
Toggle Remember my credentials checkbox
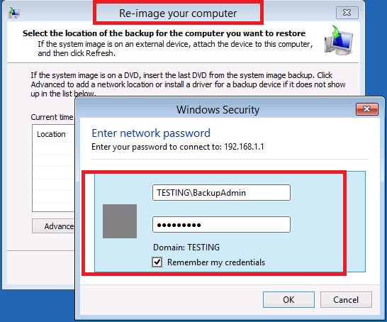point(157,262)
